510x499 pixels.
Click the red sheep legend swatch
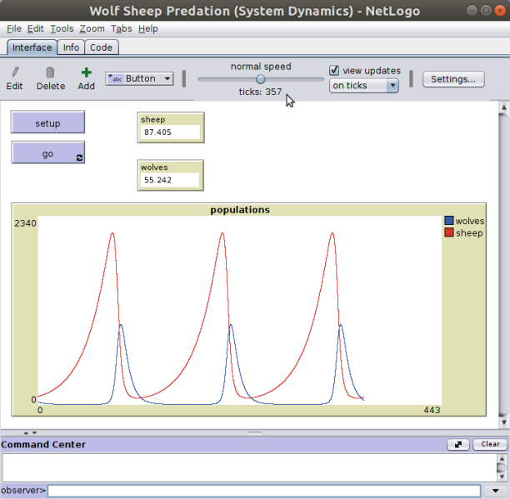point(449,232)
